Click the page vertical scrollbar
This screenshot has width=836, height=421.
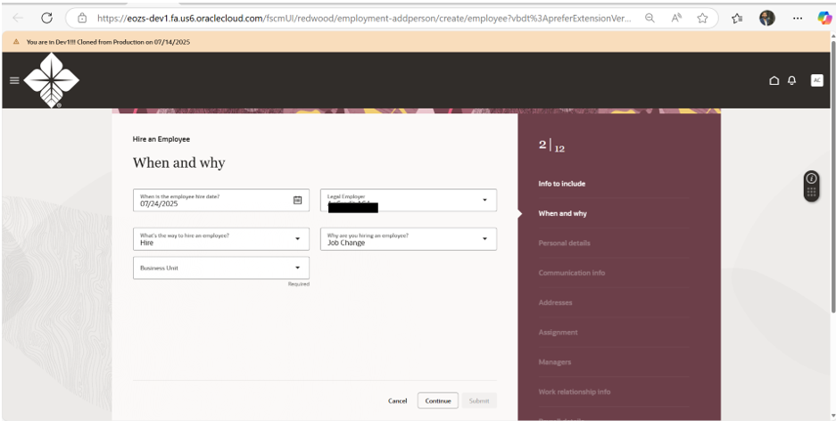point(832,176)
